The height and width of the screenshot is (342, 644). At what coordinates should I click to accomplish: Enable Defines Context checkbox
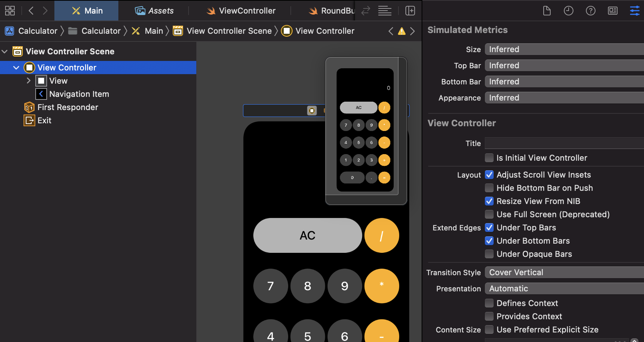click(489, 303)
